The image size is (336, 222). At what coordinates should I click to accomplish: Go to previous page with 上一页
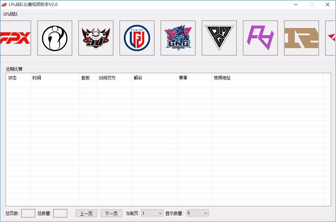(86, 213)
